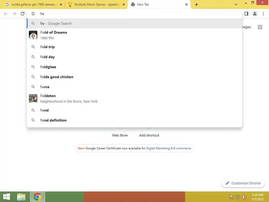This screenshot has width=269, height=202.
Task: Reload the current page
Action: tap(23, 14)
